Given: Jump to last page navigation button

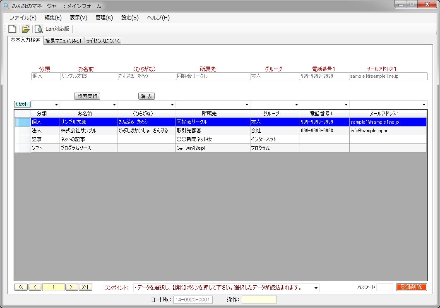Looking at the screenshot, I should [x=86, y=287].
